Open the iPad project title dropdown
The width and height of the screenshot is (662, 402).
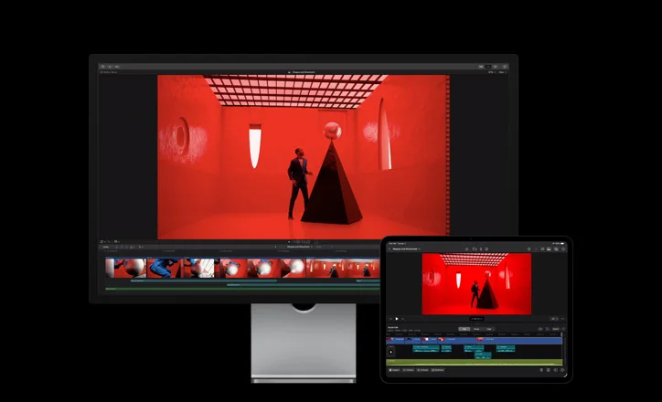click(407, 249)
